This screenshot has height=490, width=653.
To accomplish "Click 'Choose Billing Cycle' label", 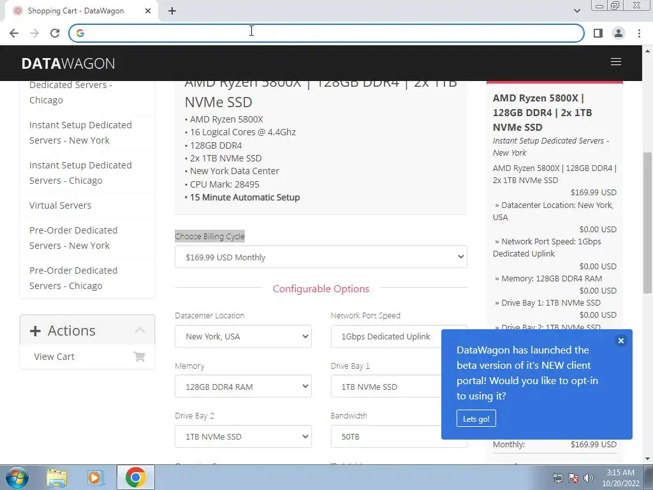I will pyautogui.click(x=209, y=236).
